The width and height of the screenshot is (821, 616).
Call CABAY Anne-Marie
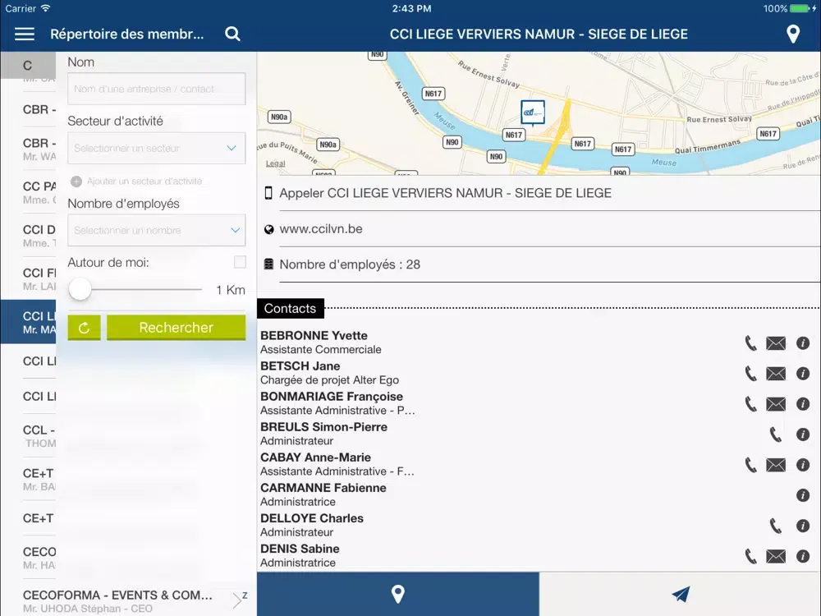click(751, 465)
